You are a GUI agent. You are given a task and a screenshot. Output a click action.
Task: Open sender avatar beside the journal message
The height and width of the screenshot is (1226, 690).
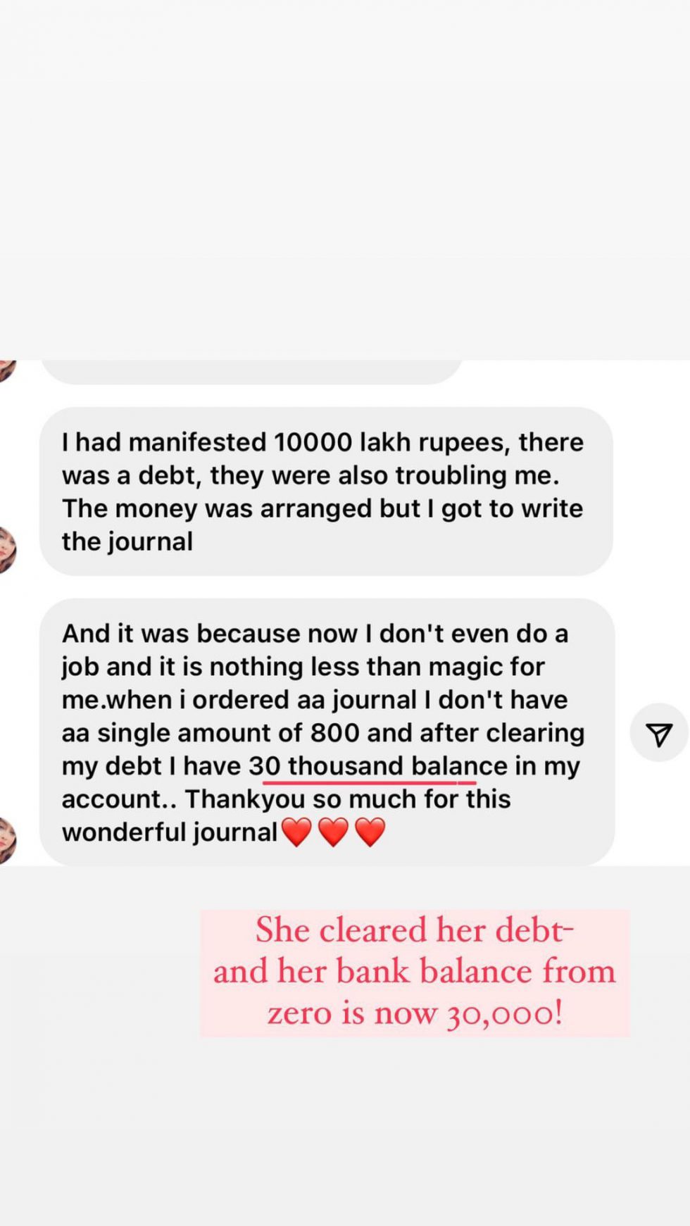[x=6, y=549]
